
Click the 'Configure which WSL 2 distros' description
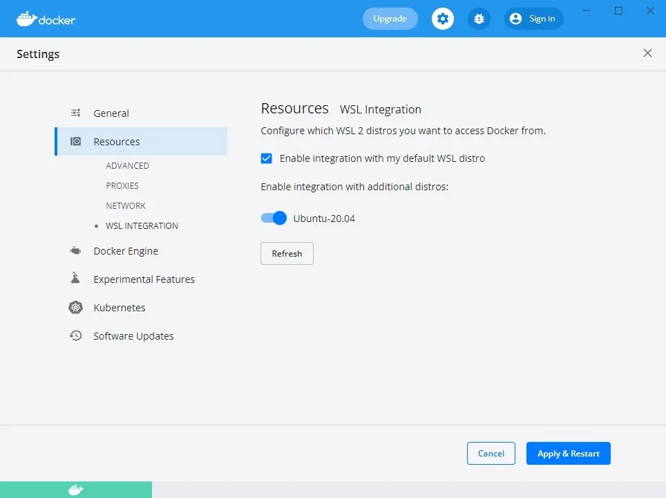403,131
